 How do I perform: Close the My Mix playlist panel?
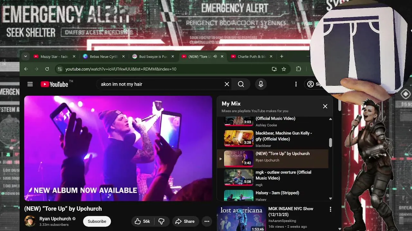click(325, 106)
